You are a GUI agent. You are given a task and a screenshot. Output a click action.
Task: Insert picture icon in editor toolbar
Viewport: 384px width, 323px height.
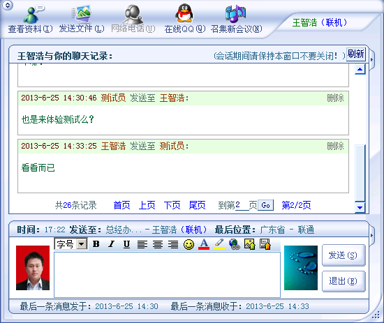coord(249,244)
